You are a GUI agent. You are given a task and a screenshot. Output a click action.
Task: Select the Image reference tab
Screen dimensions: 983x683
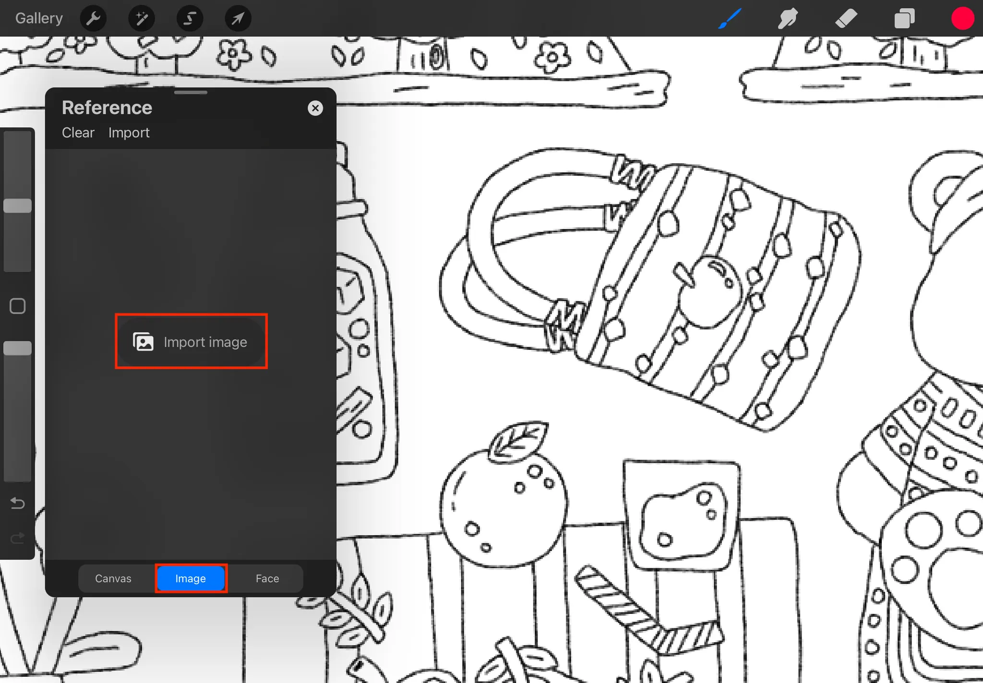[x=191, y=578]
